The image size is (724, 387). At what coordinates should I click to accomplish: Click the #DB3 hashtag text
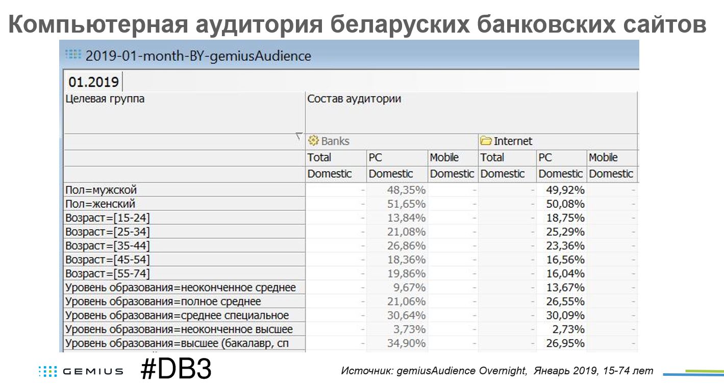click(176, 371)
